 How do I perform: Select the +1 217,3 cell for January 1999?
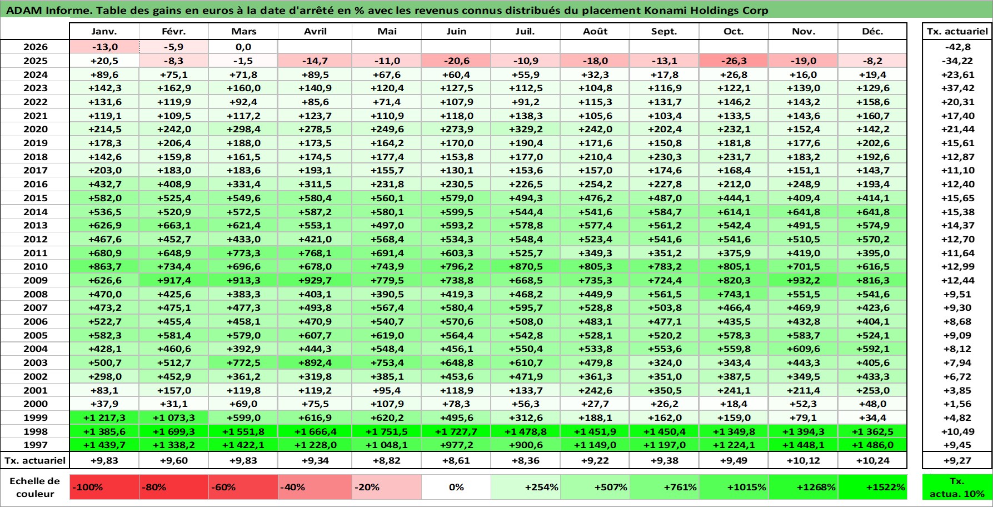click(x=104, y=417)
